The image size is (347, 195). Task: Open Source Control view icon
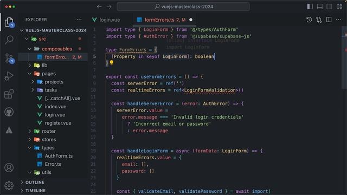coord(9,58)
